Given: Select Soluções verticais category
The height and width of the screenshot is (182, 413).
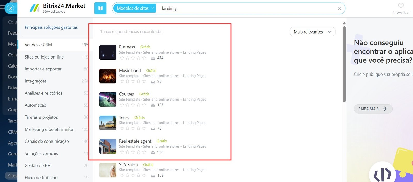Looking at the screenshot, I should [x=55, y=153].
